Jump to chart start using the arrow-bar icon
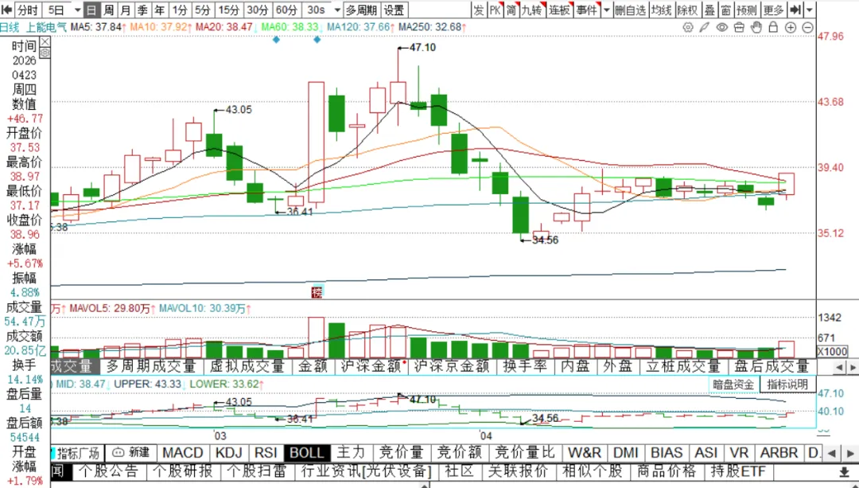The image size is (859, 488). tap(6, 10)
